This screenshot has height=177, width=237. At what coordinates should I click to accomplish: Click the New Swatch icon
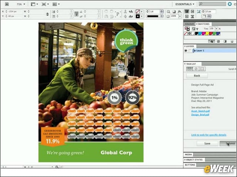tap(232, 41)
